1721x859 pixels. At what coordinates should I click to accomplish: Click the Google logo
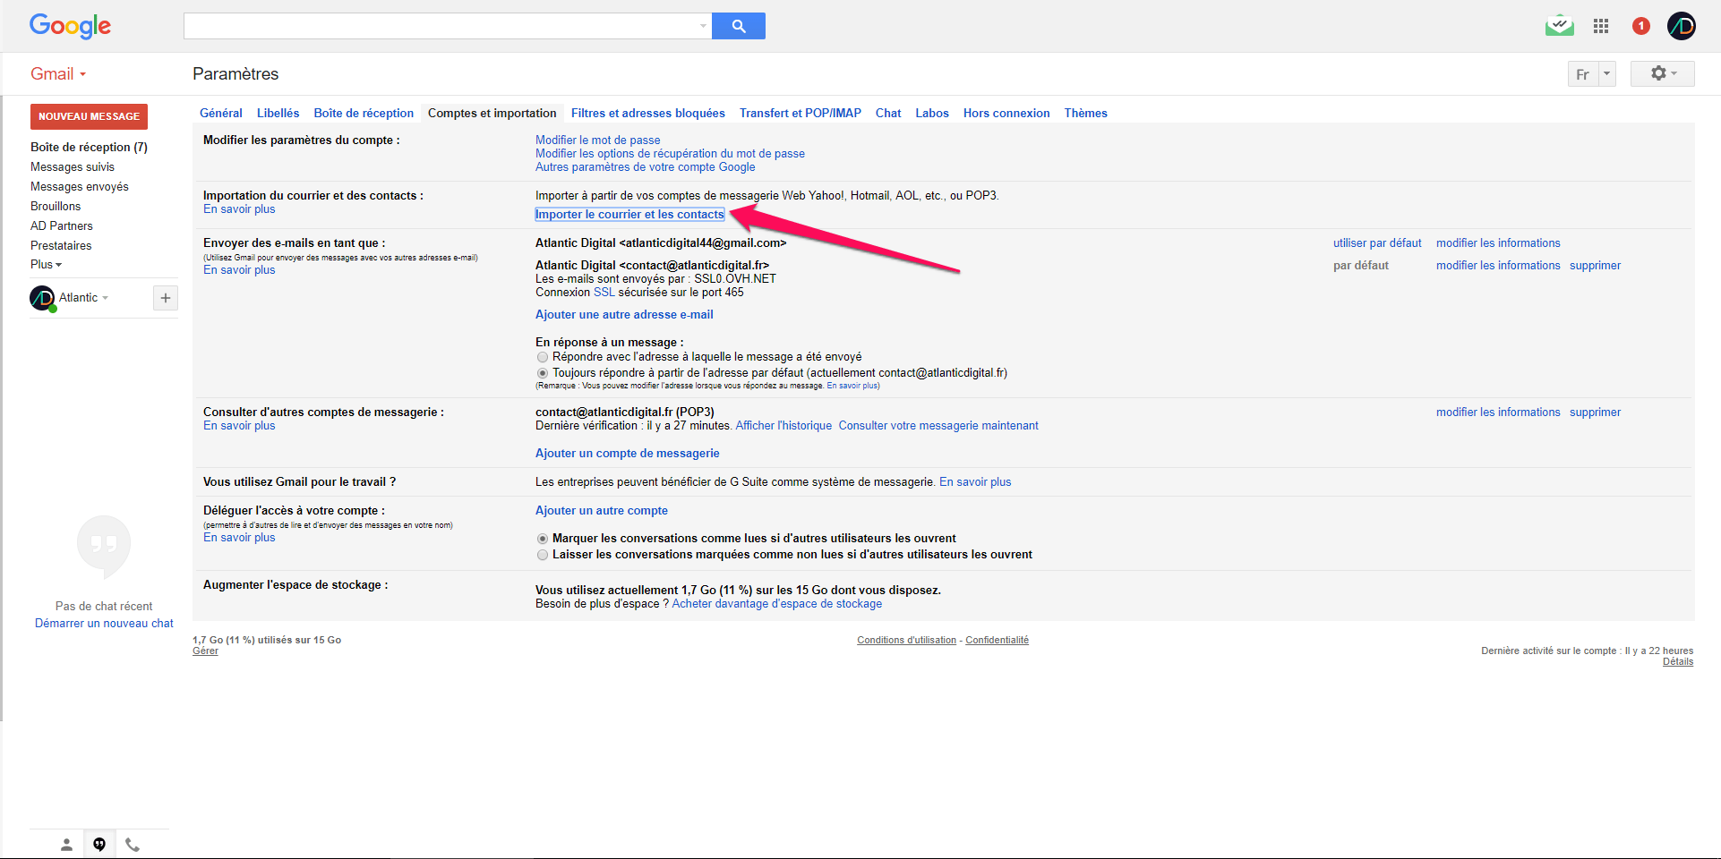click(x=70, y=26)
